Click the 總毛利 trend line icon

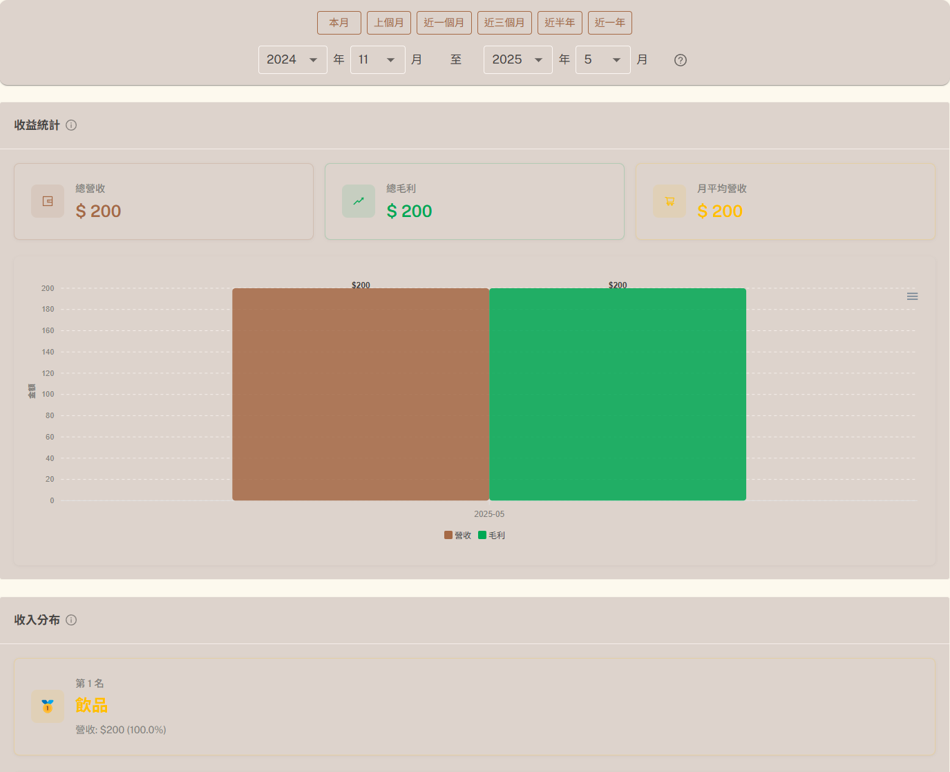pyautogui.click(x=359, y=201)
